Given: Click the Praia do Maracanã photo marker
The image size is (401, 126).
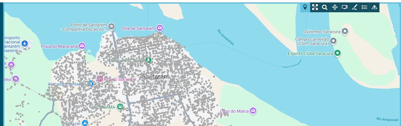Looking at the screenshot, I should tap(82, 46).
